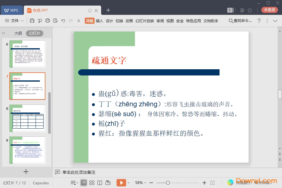The height and width of the screenshot is (188, 282).
Task: Switch to reading view
Action: 100,183
